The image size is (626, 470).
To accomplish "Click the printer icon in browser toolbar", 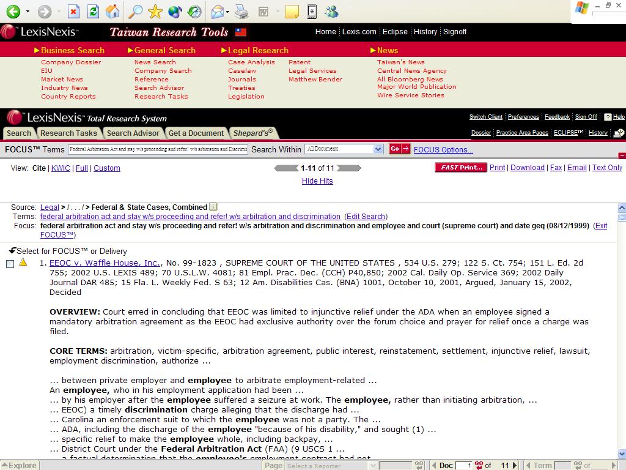I will [x=241, y=11].
